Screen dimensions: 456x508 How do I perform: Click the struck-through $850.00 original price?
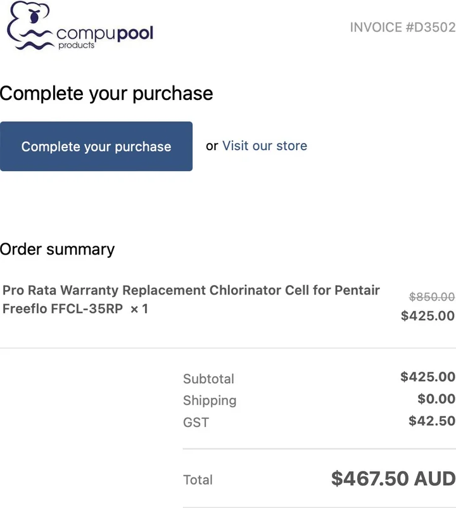tap(431, 296)
